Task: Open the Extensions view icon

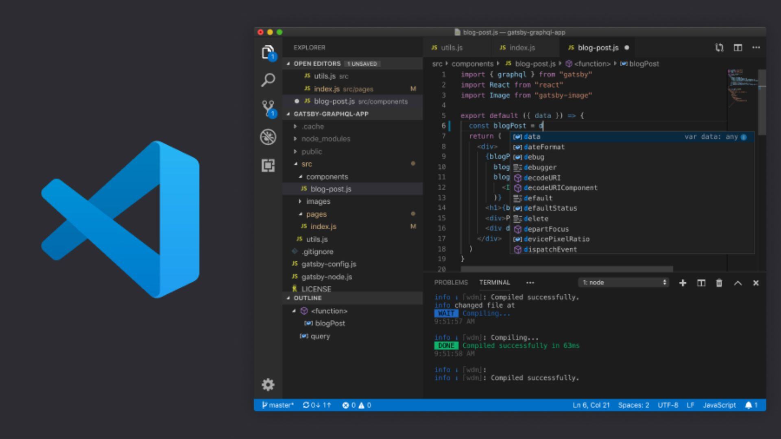Action: 268,165
